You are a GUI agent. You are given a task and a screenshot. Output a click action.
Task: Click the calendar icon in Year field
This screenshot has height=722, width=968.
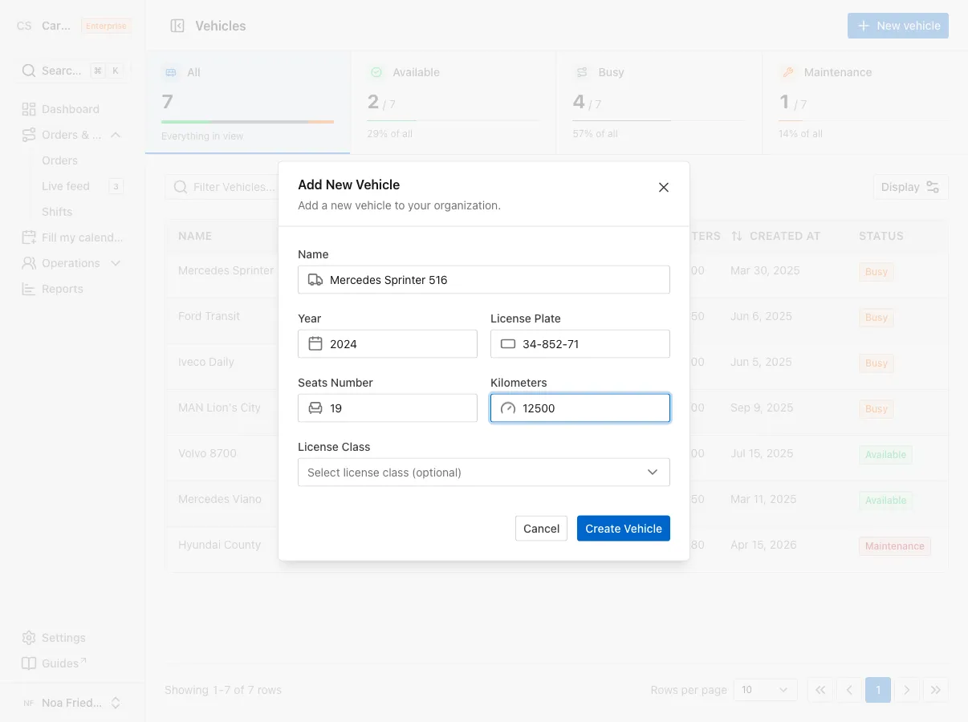pyautogui.click(x=315, y=344)
